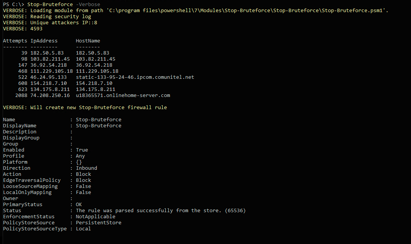Click the HostName column header
Viewport: 411px width, 244px height.
pyautogui.click(x=88, y=41)
